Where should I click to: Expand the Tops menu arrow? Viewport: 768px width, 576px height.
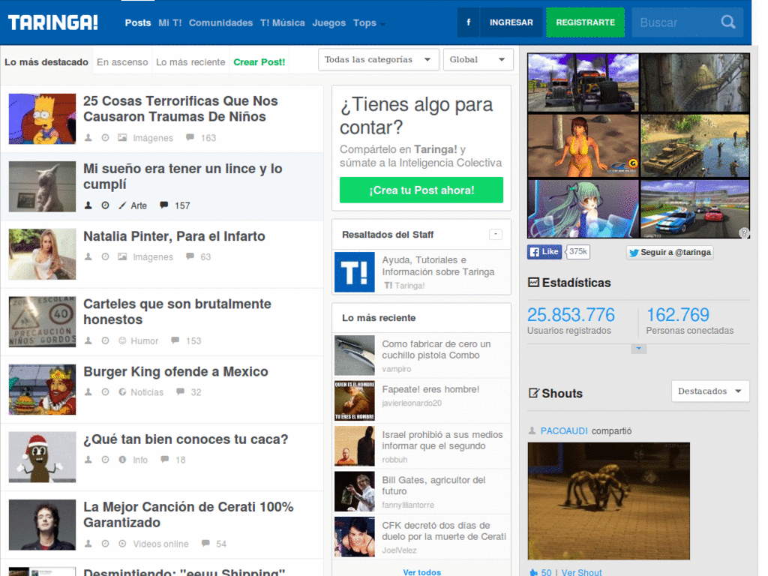pyautogui.click(x=383, y=23)
